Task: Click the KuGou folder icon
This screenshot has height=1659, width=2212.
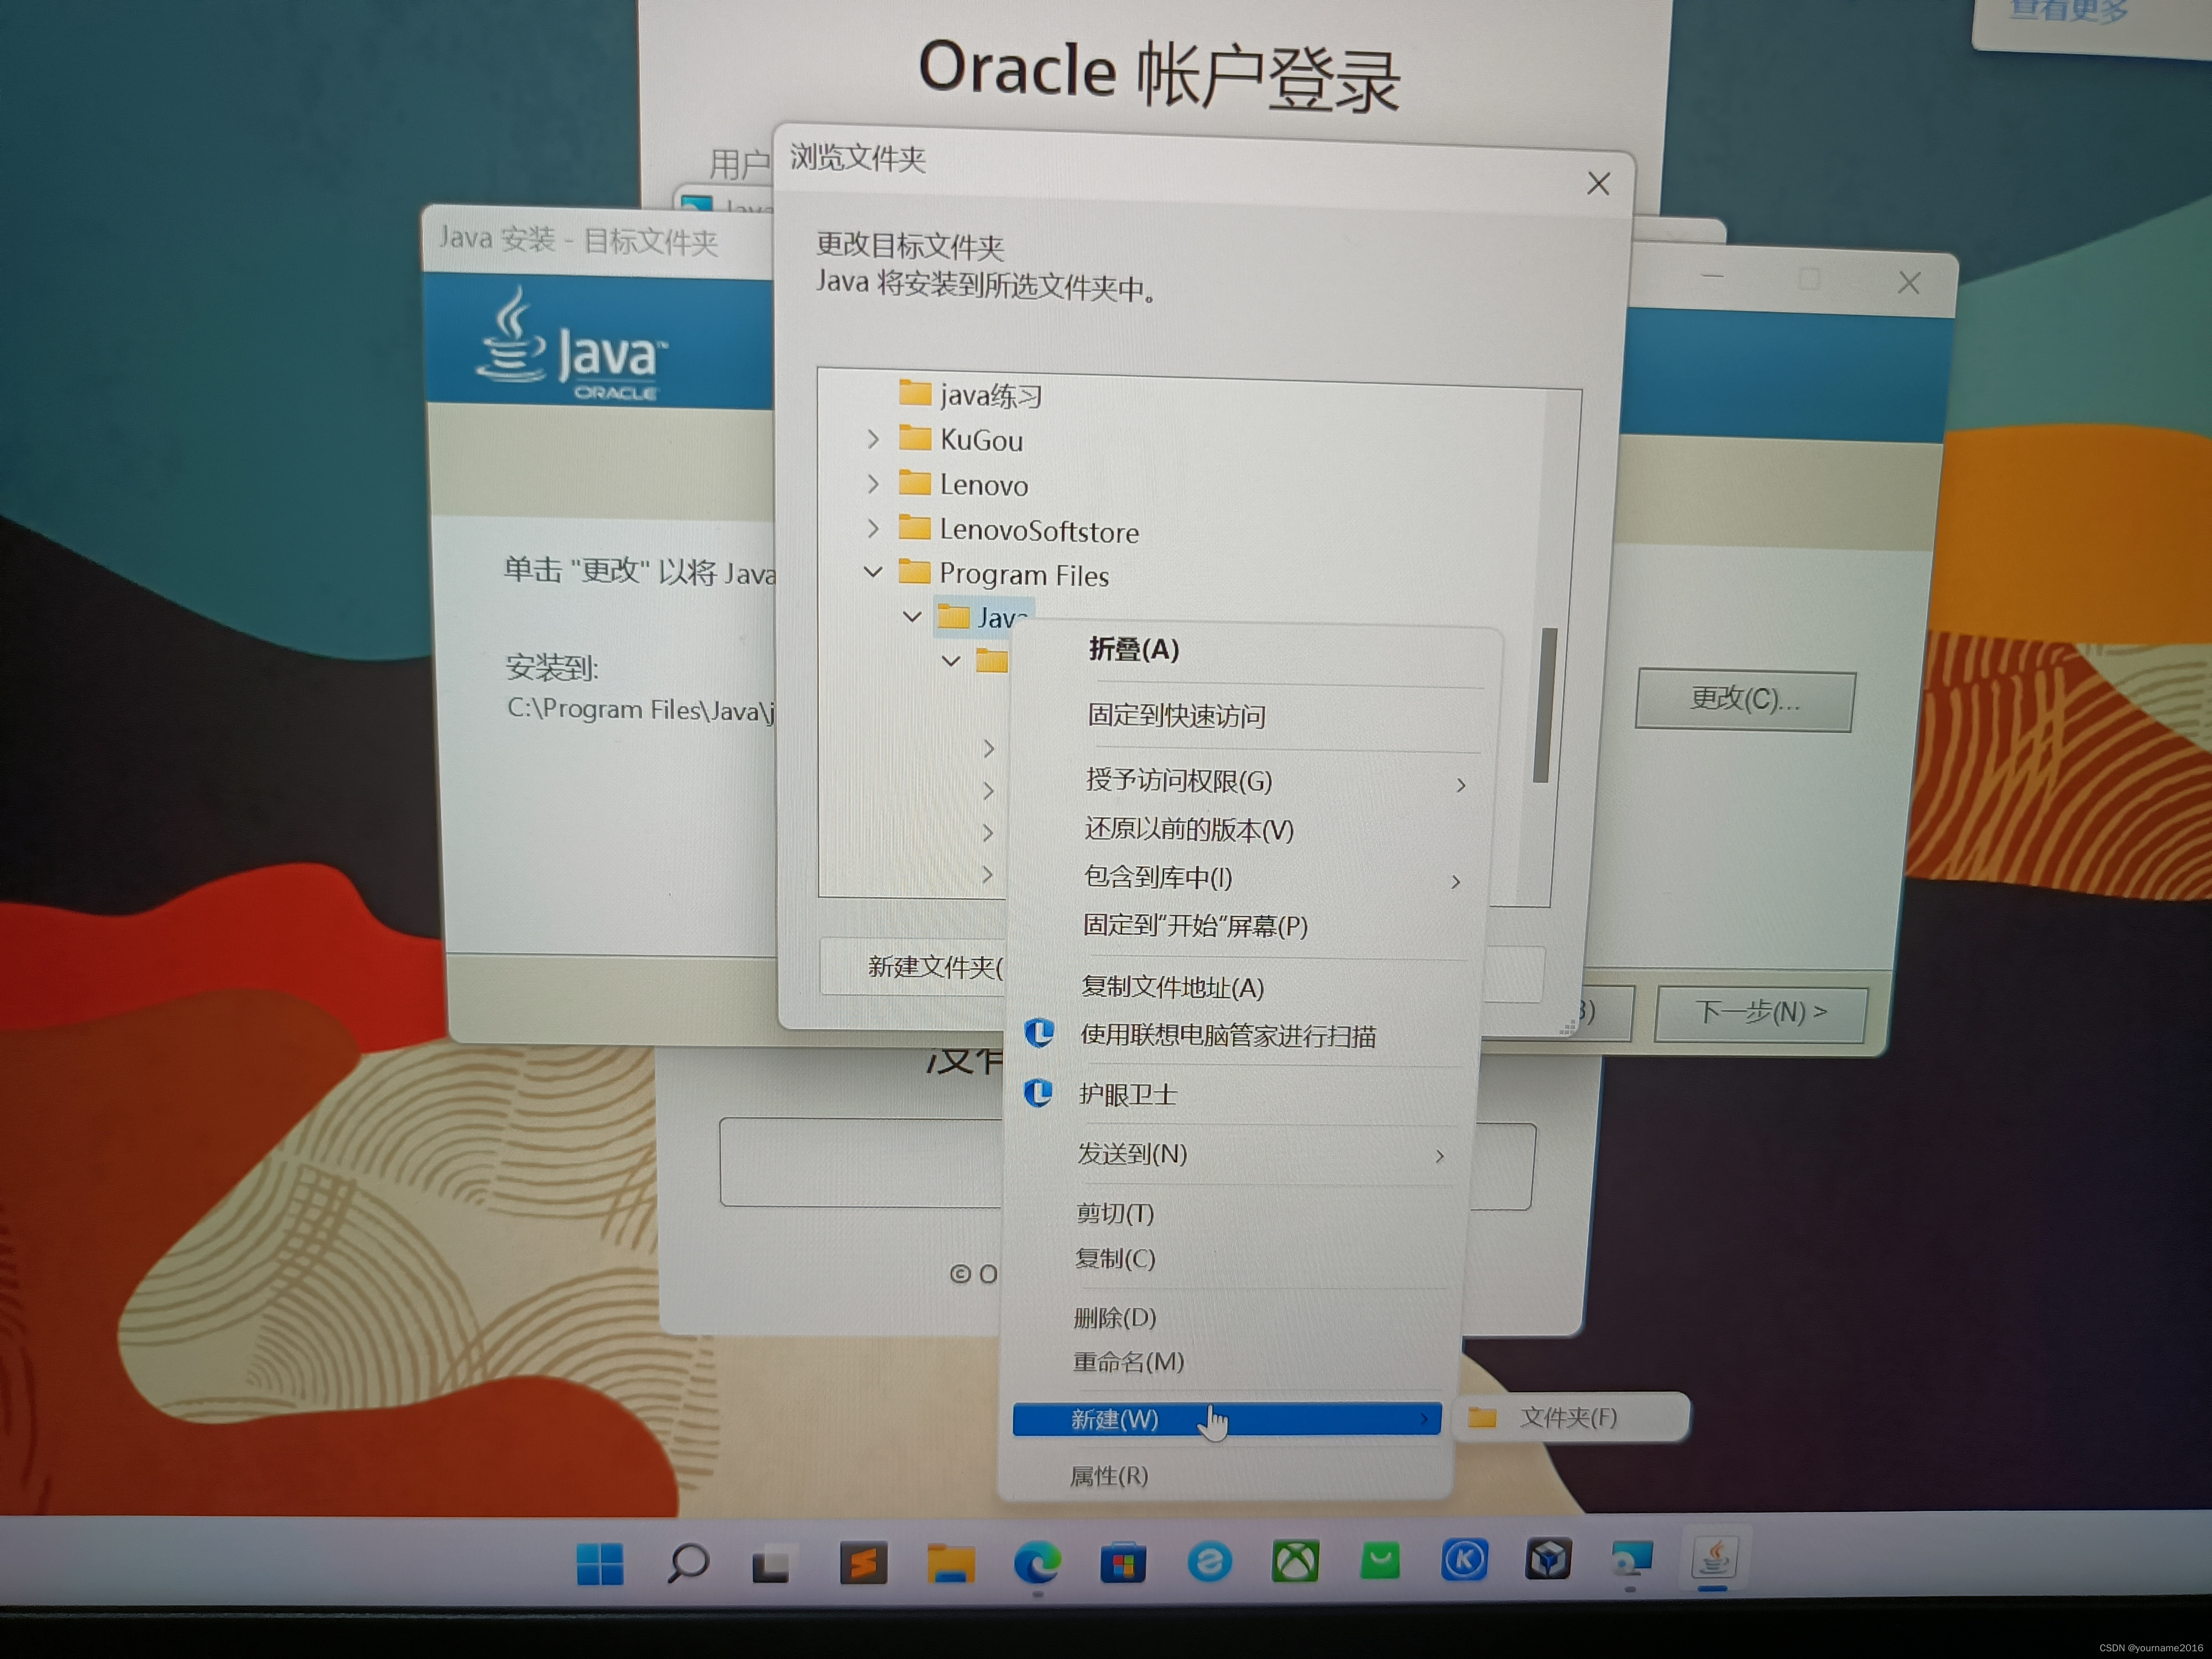Action: (x=914, y=437)
